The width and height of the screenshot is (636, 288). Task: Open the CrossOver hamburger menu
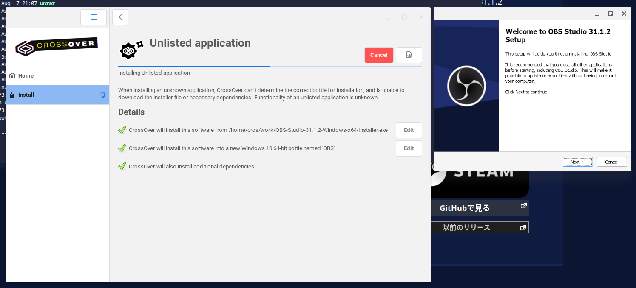(94, 17)
